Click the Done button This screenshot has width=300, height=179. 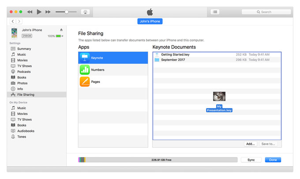[273, 160]
